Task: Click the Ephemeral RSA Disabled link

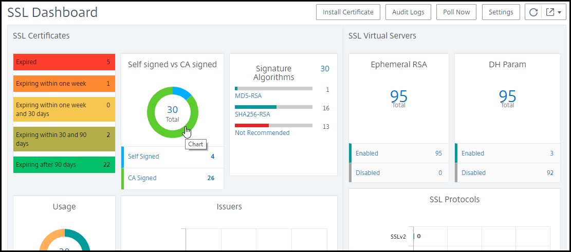Action: pyautogui.click(x=368, y=173)
